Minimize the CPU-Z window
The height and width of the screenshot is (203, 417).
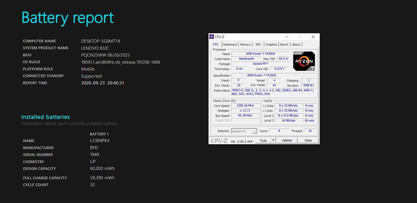click(287, 37)
